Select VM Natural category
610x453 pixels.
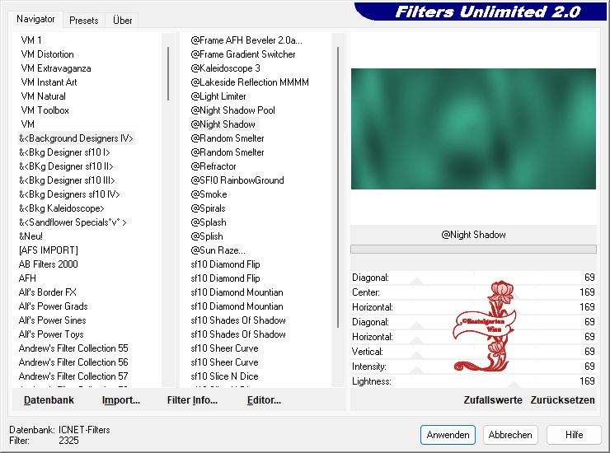44,96
